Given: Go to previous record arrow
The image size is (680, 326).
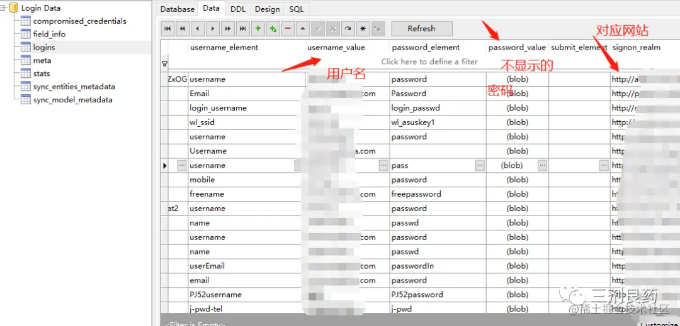Looking at the screenshot, I should (197, 28).
